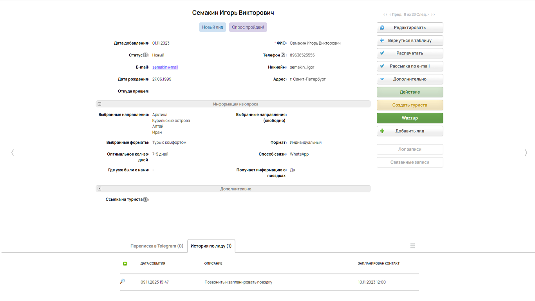The width and height of the screenshot is (535, 301).
Task: Open the semakin@mail email link
Action: tap(165, 67)
